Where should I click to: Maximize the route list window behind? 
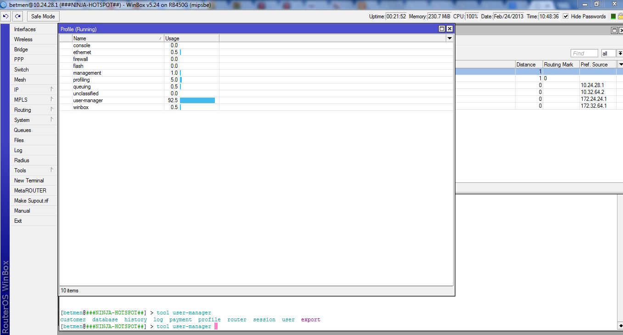click(x=614, y=30)
